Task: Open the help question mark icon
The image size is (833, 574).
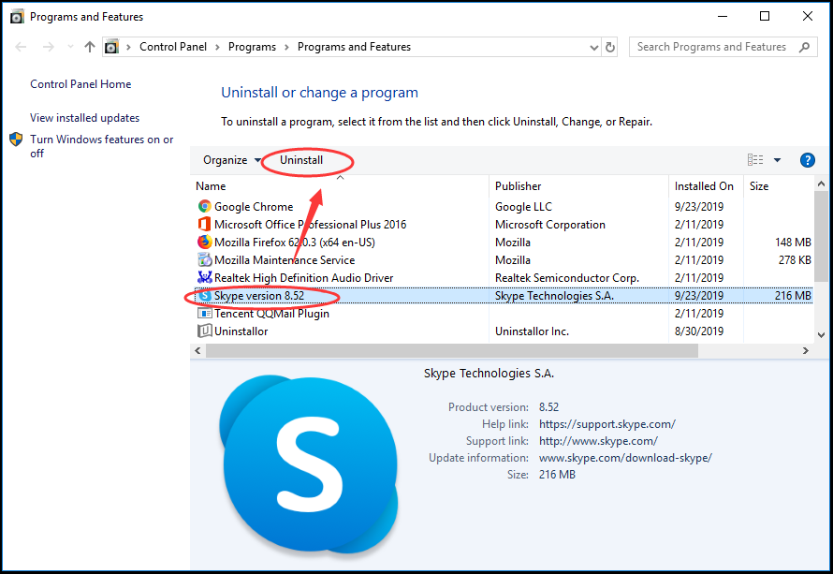Action: (807, 160)
